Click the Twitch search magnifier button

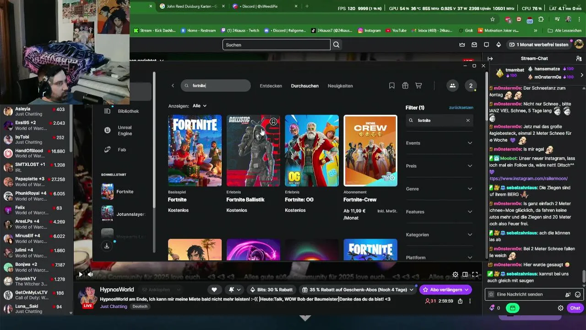(336, 44)
